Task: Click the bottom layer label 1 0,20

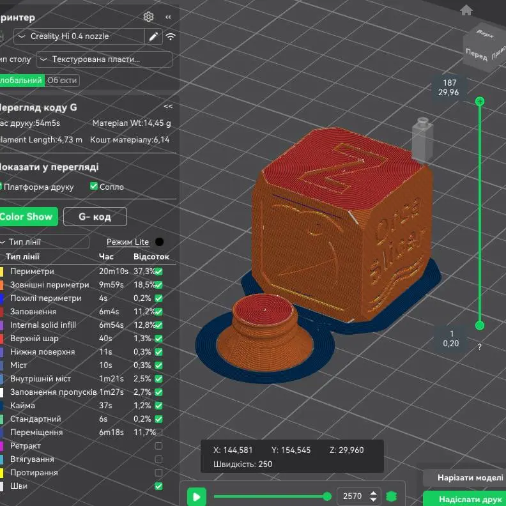Action: coord(451,339)
